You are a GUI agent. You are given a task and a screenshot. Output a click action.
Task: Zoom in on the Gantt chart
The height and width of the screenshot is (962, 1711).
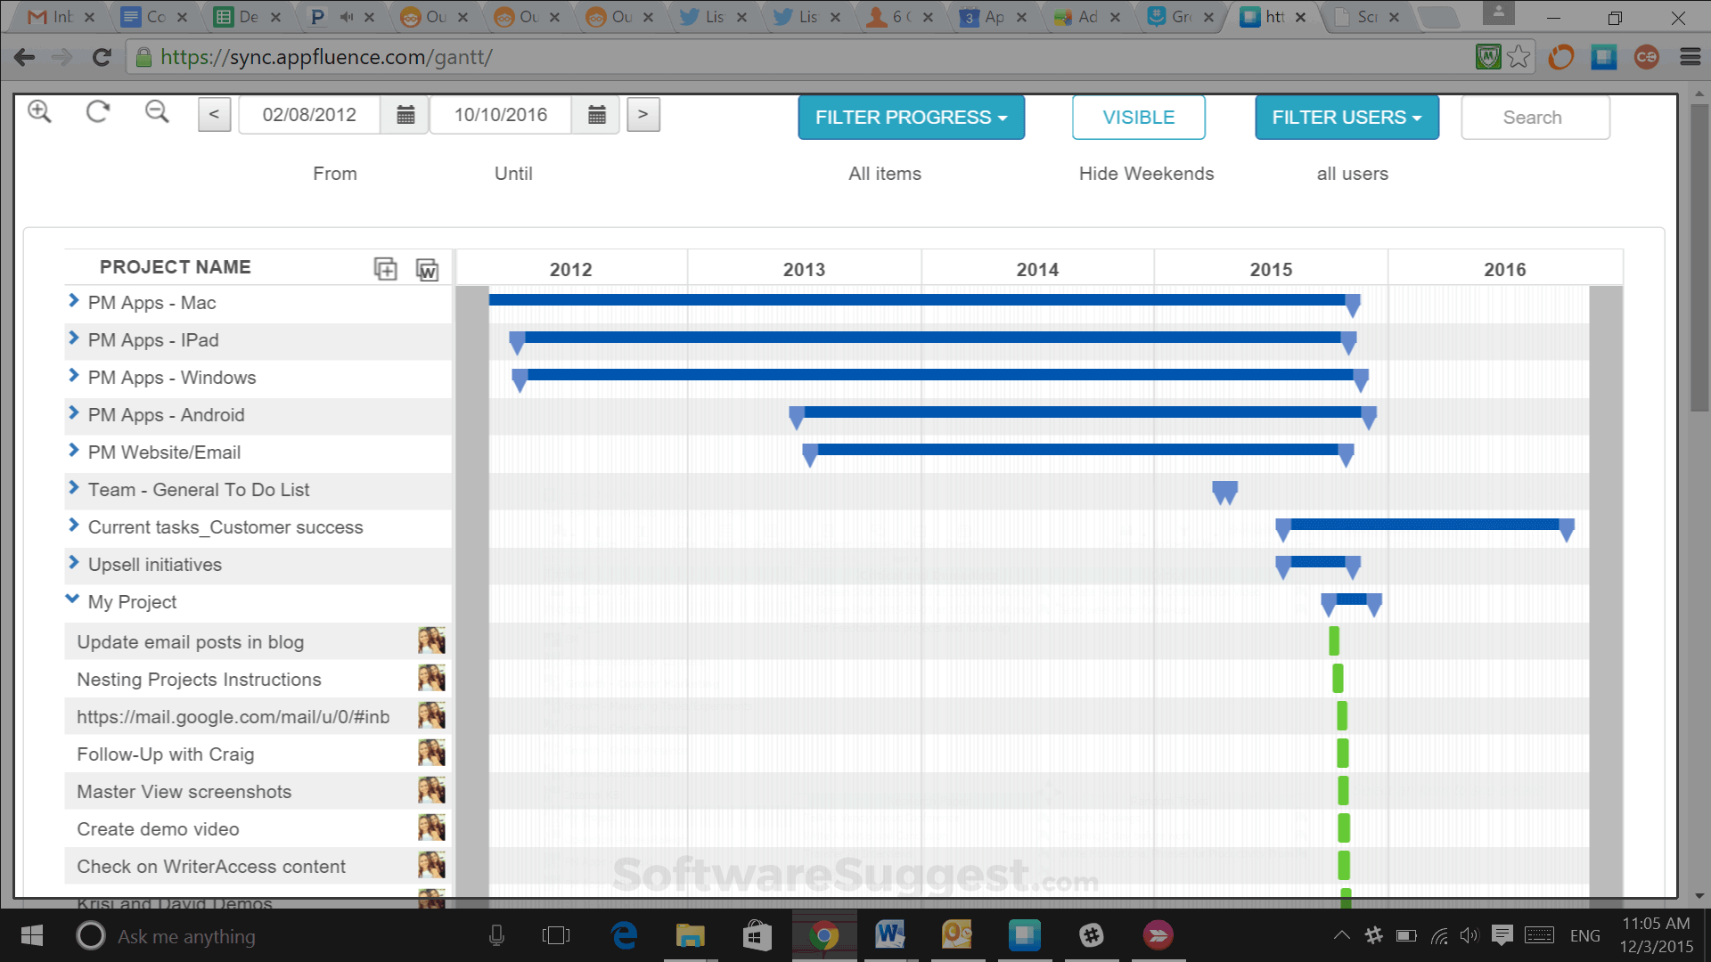39,111
